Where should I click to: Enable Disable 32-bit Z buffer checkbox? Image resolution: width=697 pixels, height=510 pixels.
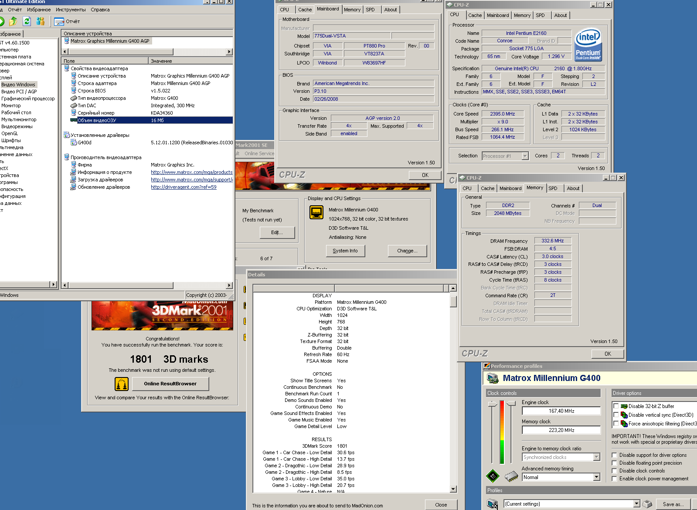[616, 406]
